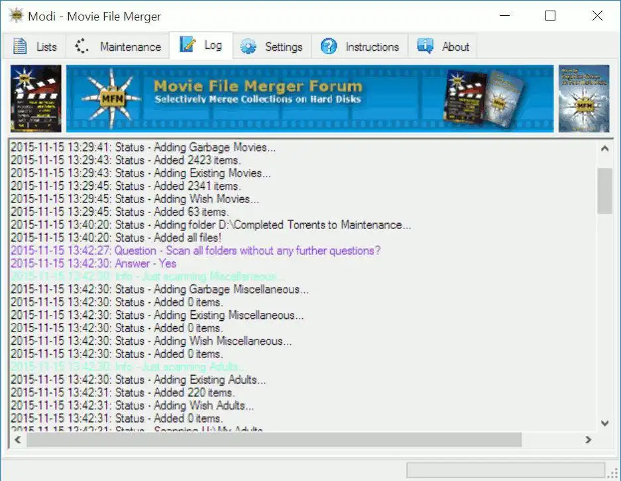
Task: Select the 'Answer - Yes' log line
Action: [93, 263]
